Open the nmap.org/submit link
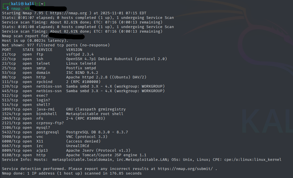 [184, 169]
